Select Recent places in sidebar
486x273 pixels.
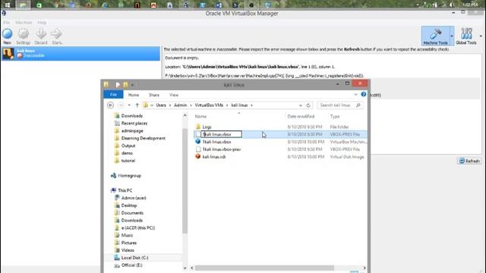point(134,123)
